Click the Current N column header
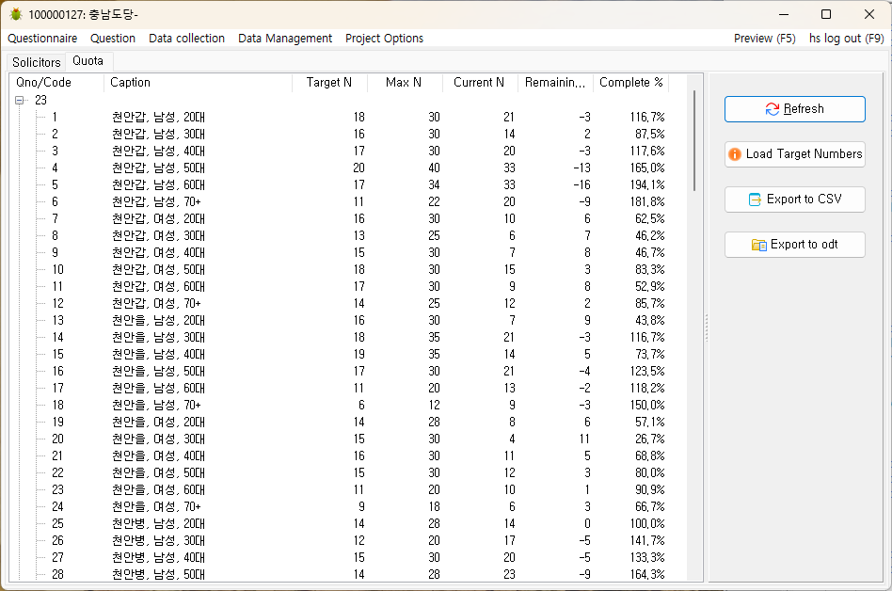This screenshot has height=591, width=892. click(479, 83)
